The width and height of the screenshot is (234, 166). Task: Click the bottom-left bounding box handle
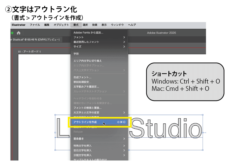click(55, 150)
